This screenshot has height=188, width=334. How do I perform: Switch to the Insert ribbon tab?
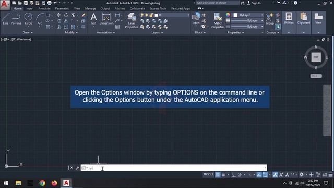pos(30,8)
